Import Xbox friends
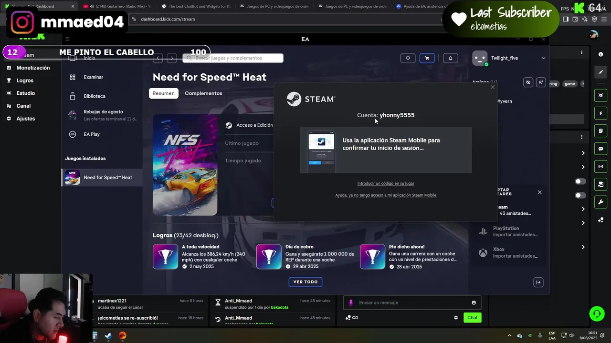Image resolution: width=611 pixels, height=343 pixels. point(509,252)
